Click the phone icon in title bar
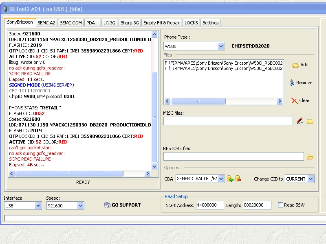Image resolution: width=326 pixels, height=244 pixels. tap(5, 9)
